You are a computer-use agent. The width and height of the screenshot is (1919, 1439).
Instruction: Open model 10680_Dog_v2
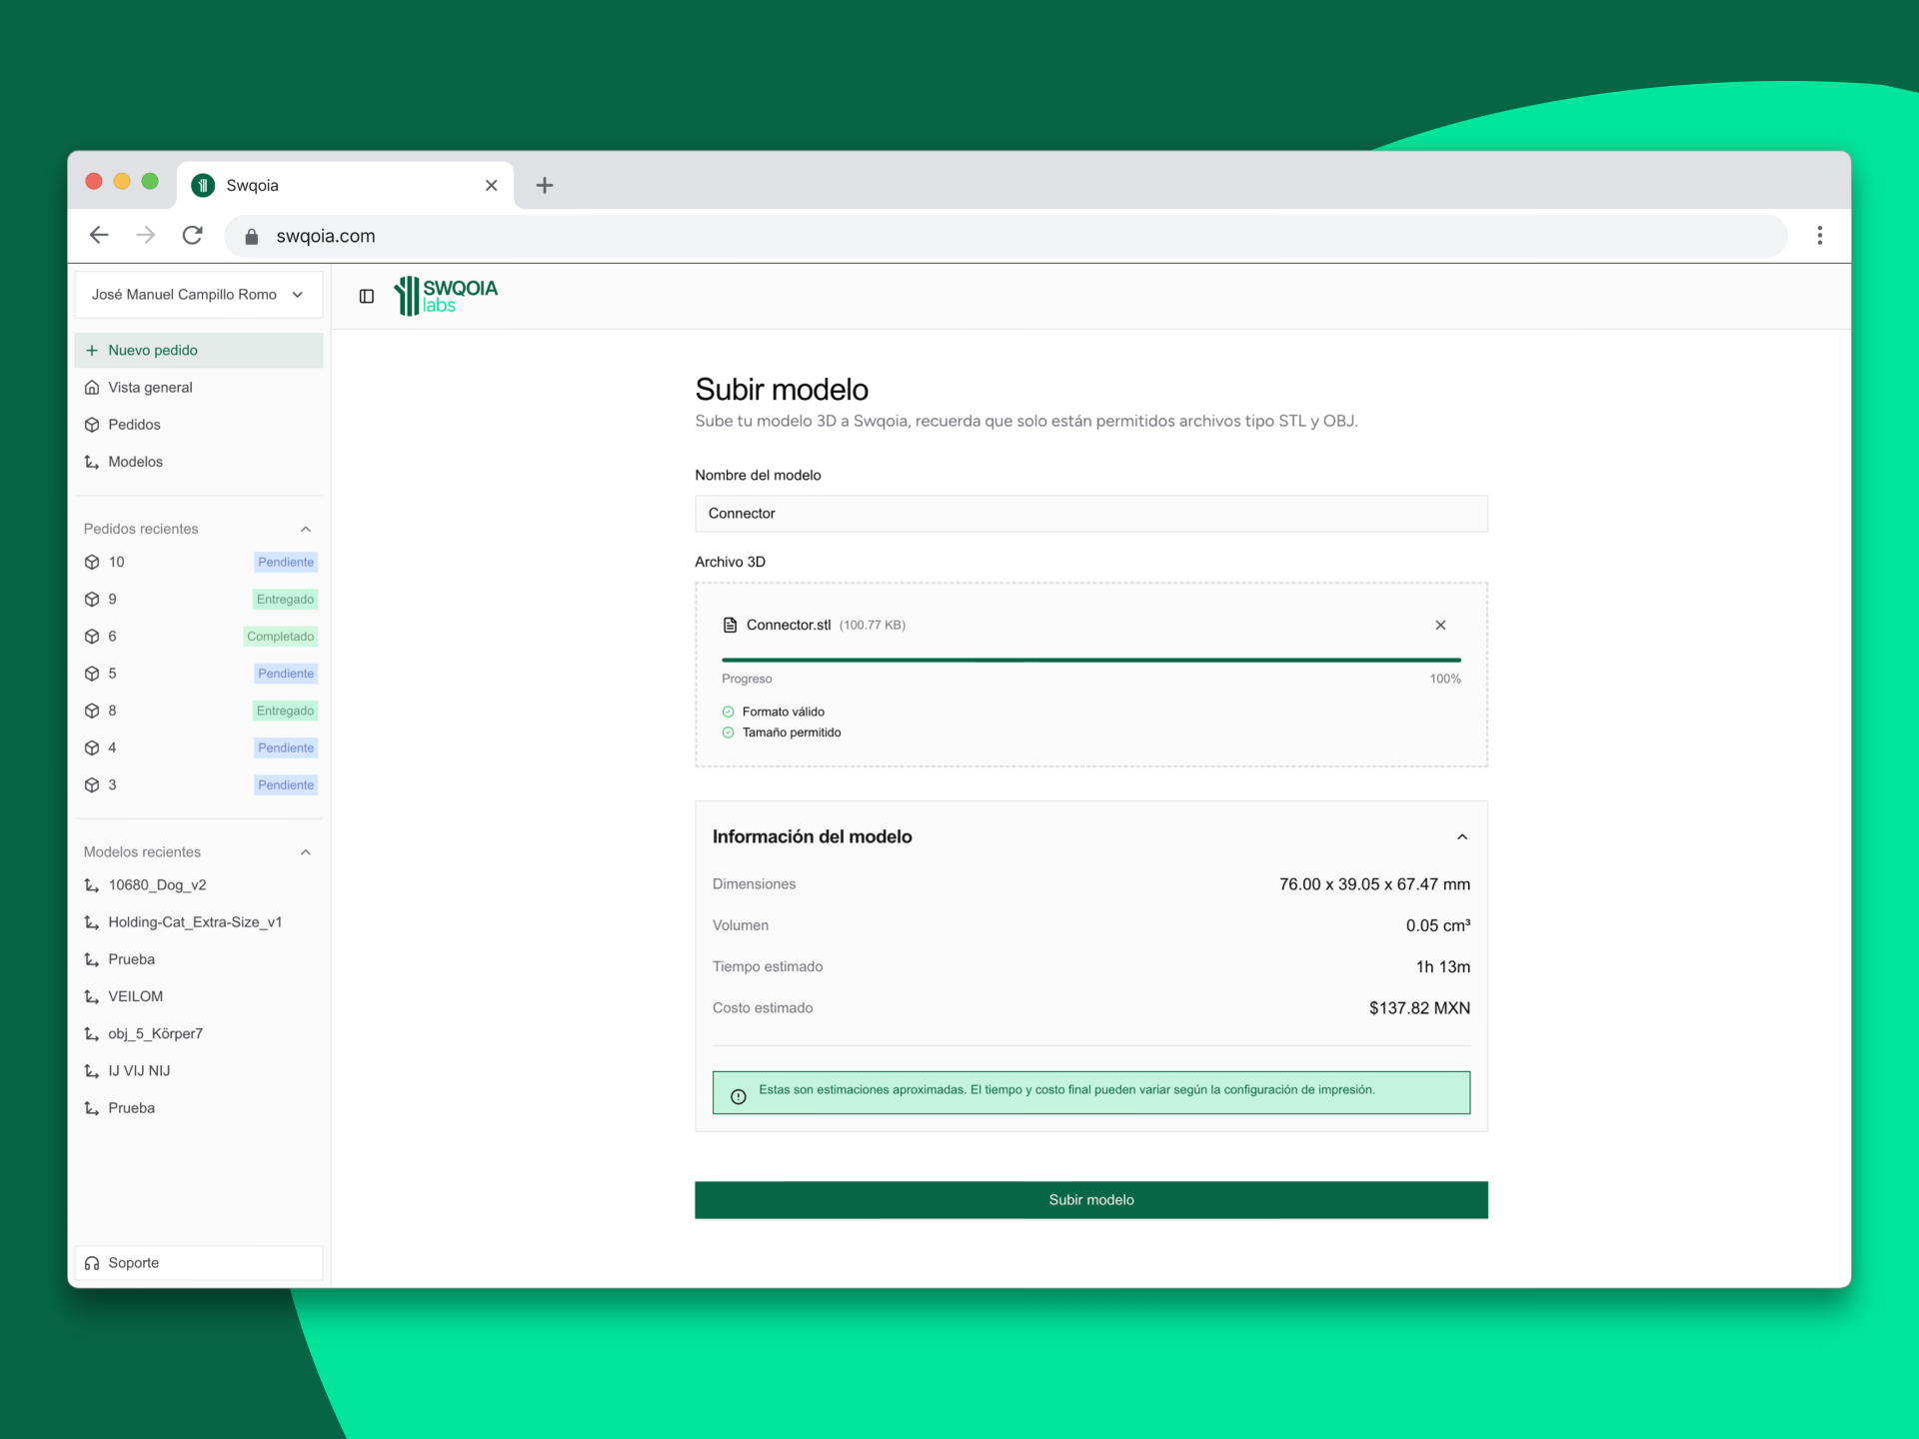[x=199, y=885]
